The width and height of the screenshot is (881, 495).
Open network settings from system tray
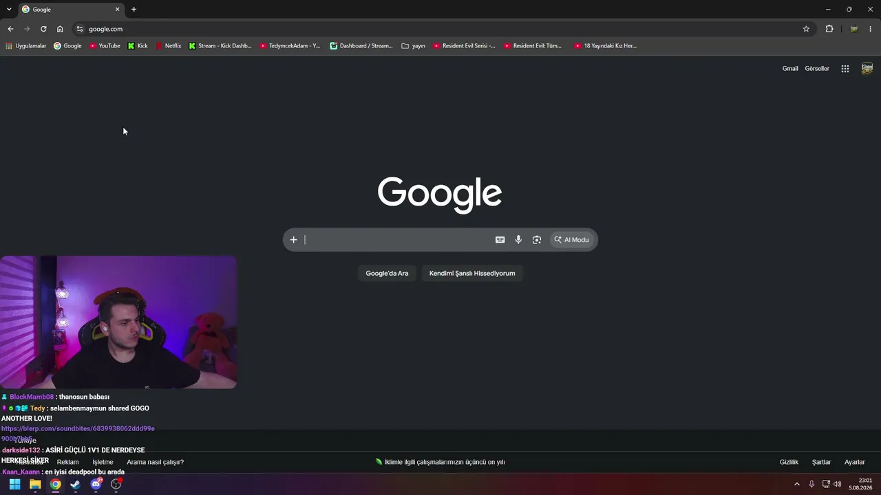coord(826,484)
